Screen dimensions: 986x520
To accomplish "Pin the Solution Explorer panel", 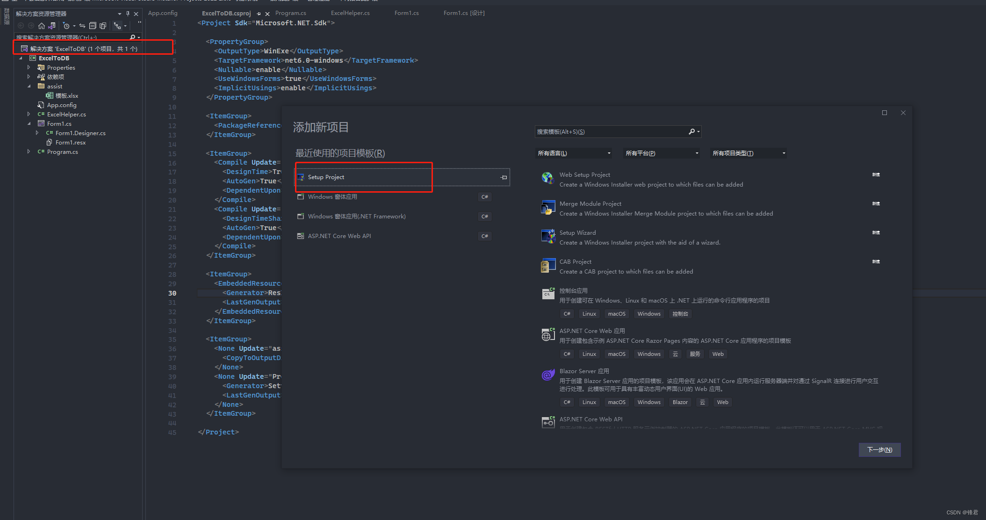I will pos(128,14).
